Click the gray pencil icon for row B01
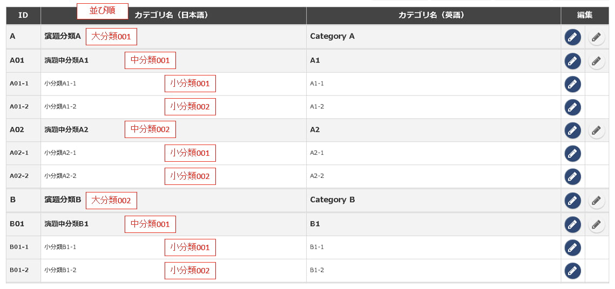 coord(596,224)
